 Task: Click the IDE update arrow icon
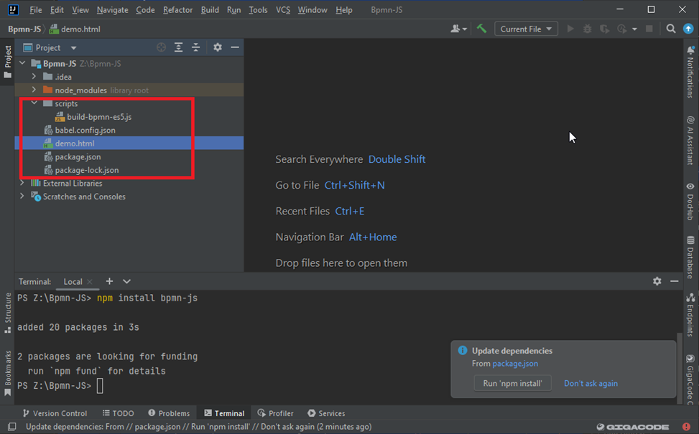(x=688, y=29)
